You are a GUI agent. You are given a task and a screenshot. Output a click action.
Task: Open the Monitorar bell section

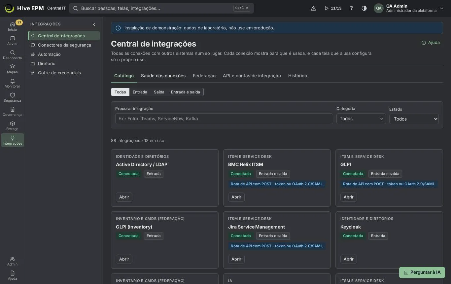click(x=12, y=83)
